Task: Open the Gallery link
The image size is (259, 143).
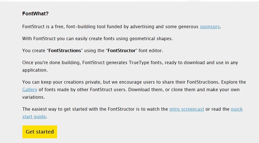Action: coord(30,89)
